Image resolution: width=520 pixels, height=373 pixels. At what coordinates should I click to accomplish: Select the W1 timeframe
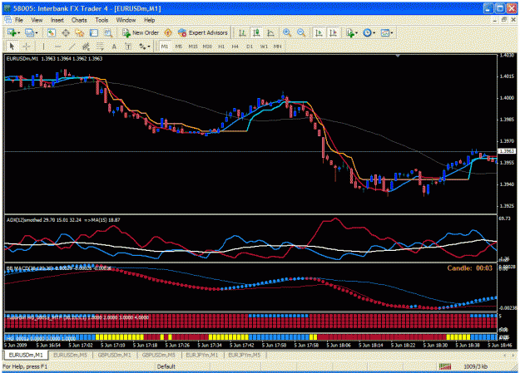point(264,47)
